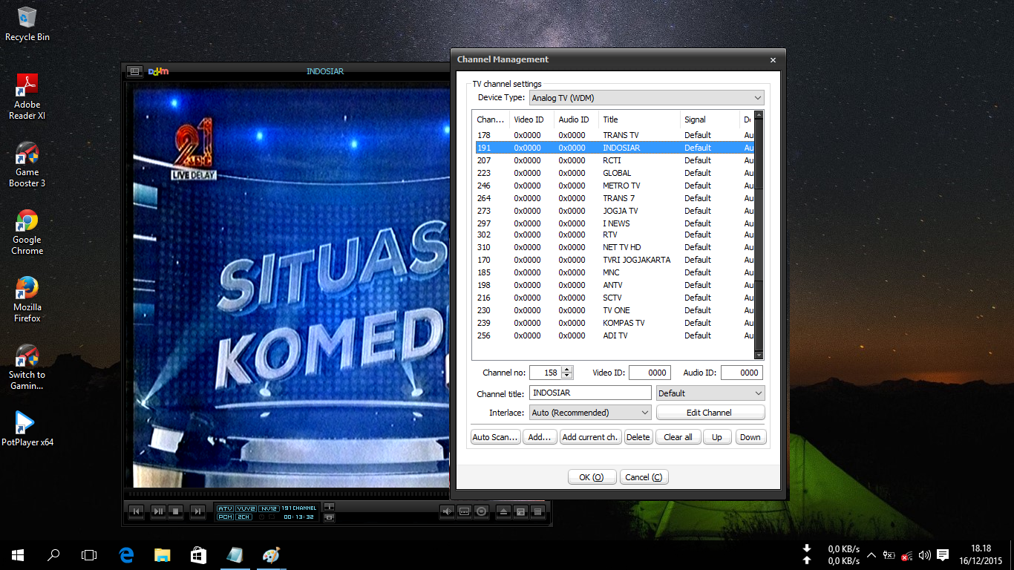The height and width of the screenshot is (570, 1014).
Task: Open the taskbar search icon
Action: point(53,554)
